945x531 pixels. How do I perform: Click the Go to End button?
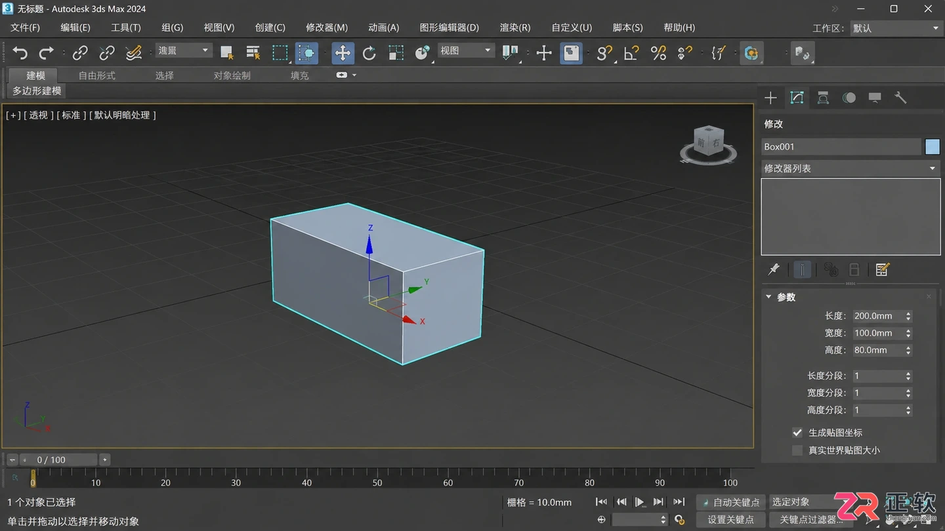point(679,502)
